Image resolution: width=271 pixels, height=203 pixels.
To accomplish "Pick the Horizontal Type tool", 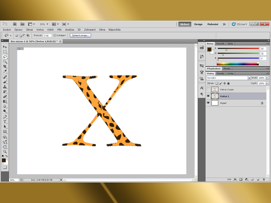I will pos(5,121).
